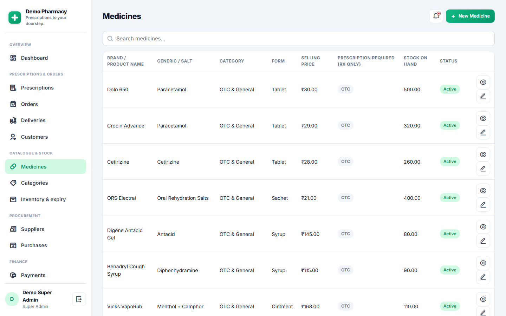Screen dimensions: 506x316
Task: Open the Categories page
Action: coord(45,183)
